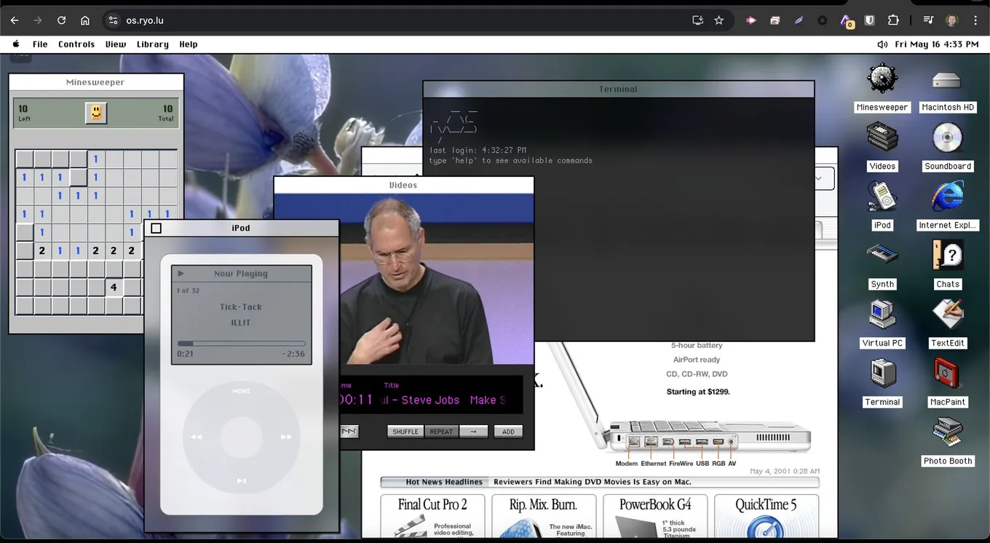Click the iPod window close box
Image resolution: width=990 pixels, height=543 pixels.
[156, 229]
